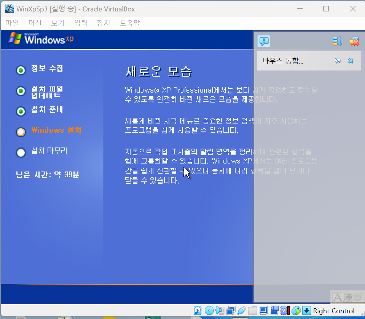Close the WinXpSp3 VirtualBox window
365x319 pixels.
coord(353,9)
